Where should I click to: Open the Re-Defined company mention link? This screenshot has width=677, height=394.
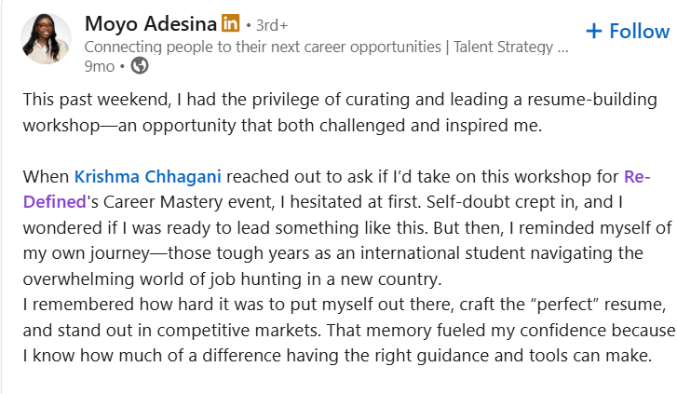point(633,176)
